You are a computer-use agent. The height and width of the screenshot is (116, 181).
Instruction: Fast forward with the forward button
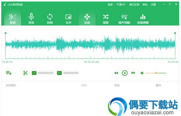pyautogui.click(x=133, y=73)
